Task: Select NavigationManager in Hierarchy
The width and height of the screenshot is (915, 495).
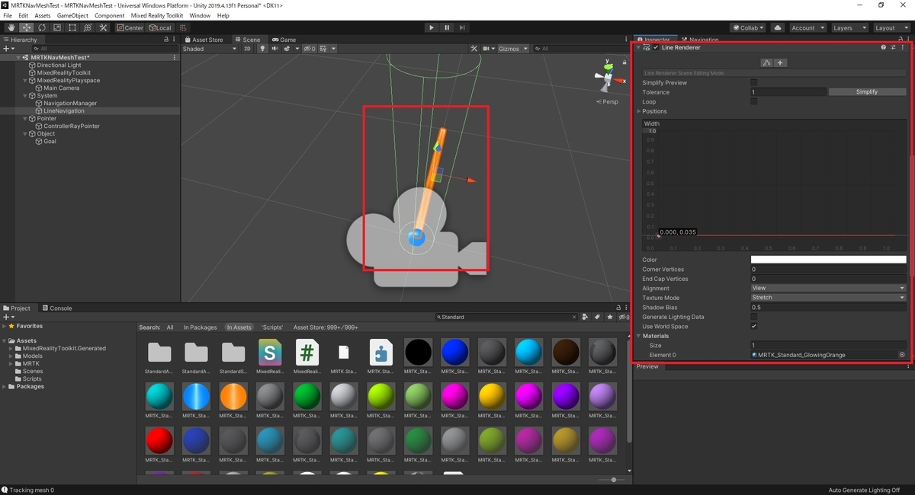Action: (70, 103)
